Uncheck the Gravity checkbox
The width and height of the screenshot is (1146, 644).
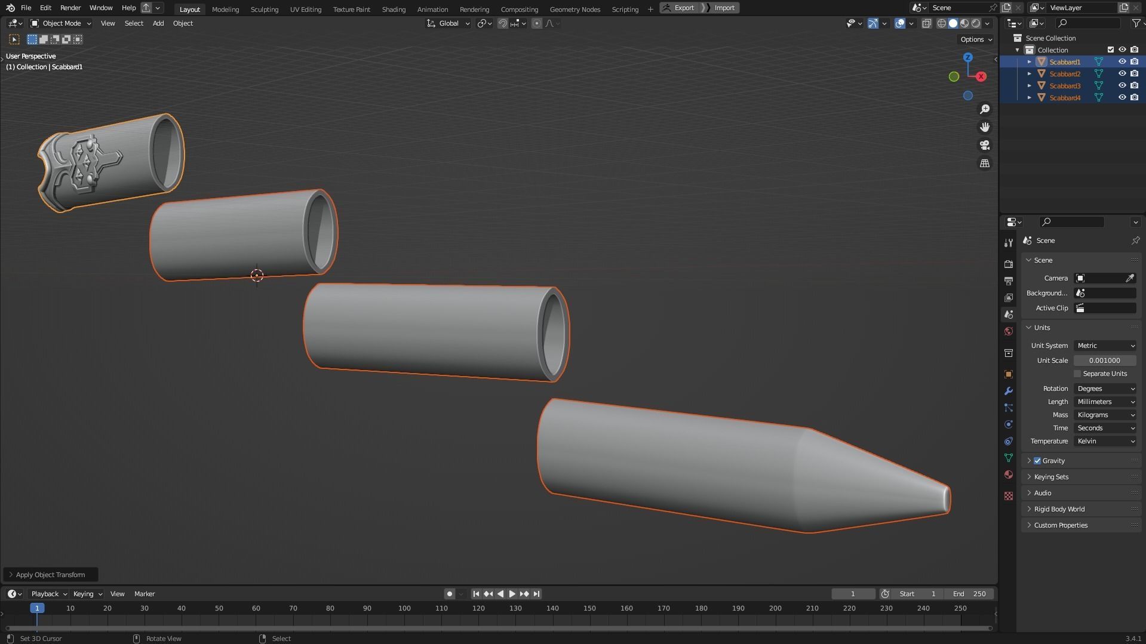1037,461
